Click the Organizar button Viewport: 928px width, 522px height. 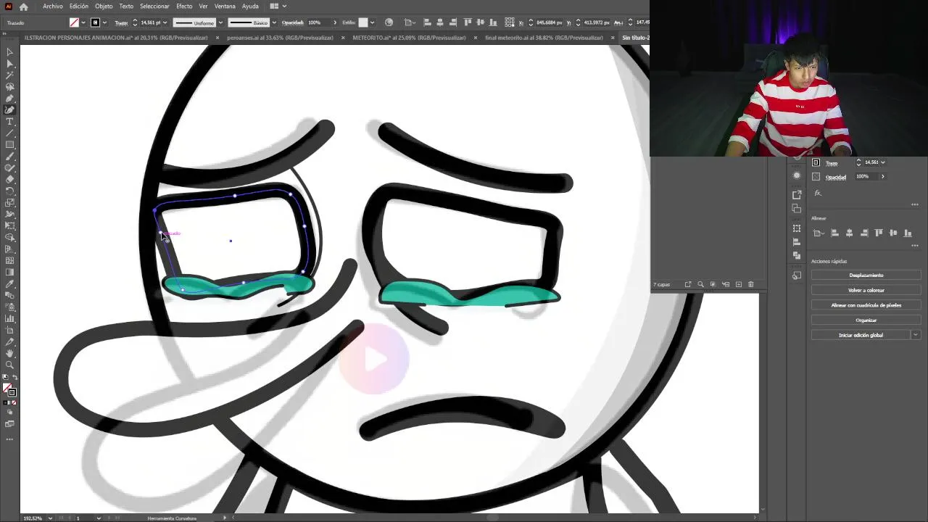(x=866, y=320)
